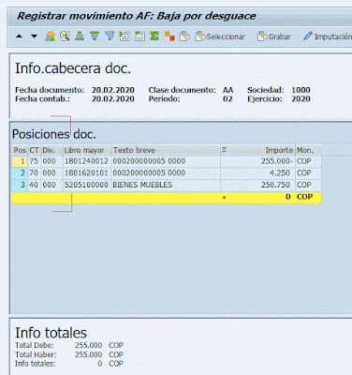Click the Fecha documento value 20.02.2020
The image size is (352, 375).
click(113, 90)
